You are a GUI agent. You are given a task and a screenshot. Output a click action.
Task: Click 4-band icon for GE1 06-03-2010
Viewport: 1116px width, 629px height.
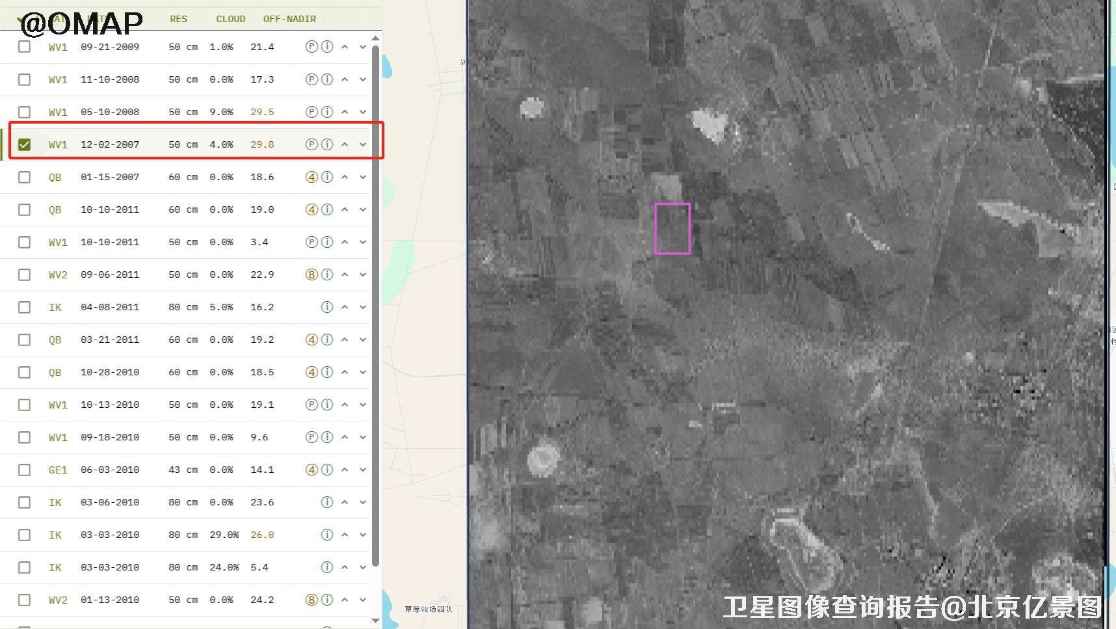(312, 470)
